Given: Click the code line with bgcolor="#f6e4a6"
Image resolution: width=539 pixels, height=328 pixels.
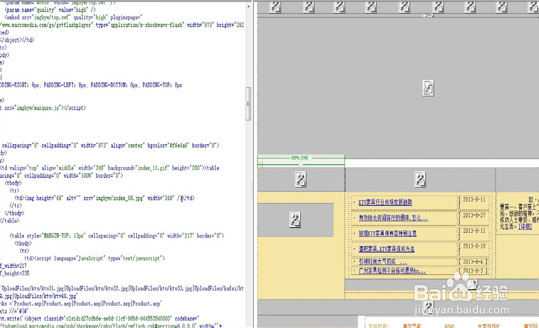Looking at the screenshot, I should (109, 146).
